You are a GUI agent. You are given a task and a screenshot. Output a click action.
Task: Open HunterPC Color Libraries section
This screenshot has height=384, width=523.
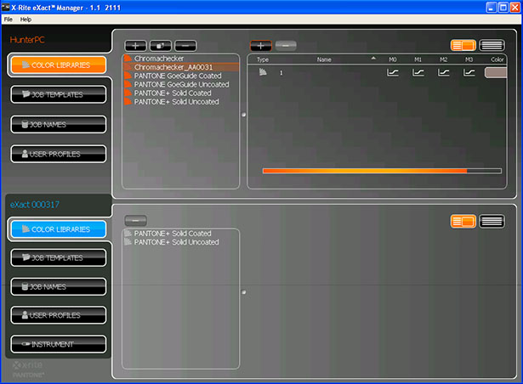59,65
